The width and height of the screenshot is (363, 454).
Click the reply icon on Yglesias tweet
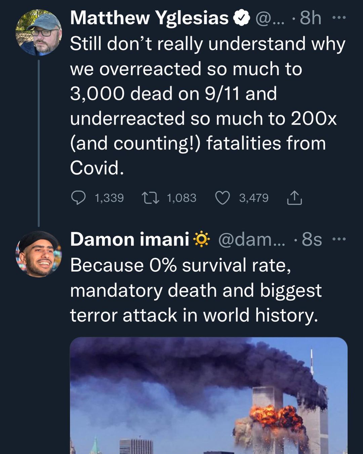[x=78, y=198]
